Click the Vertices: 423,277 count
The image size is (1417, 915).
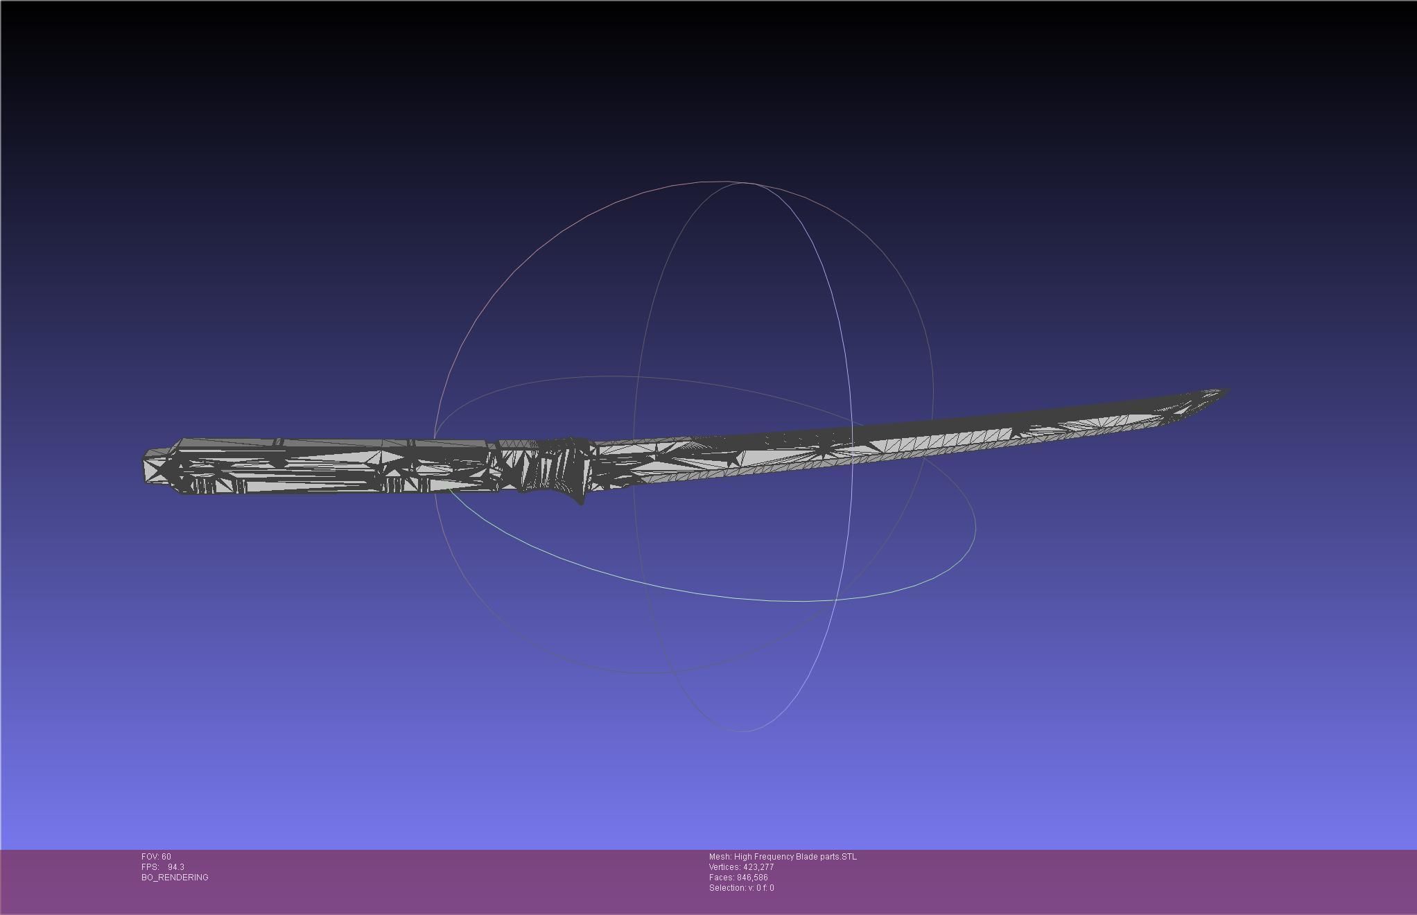pos(741,867)
